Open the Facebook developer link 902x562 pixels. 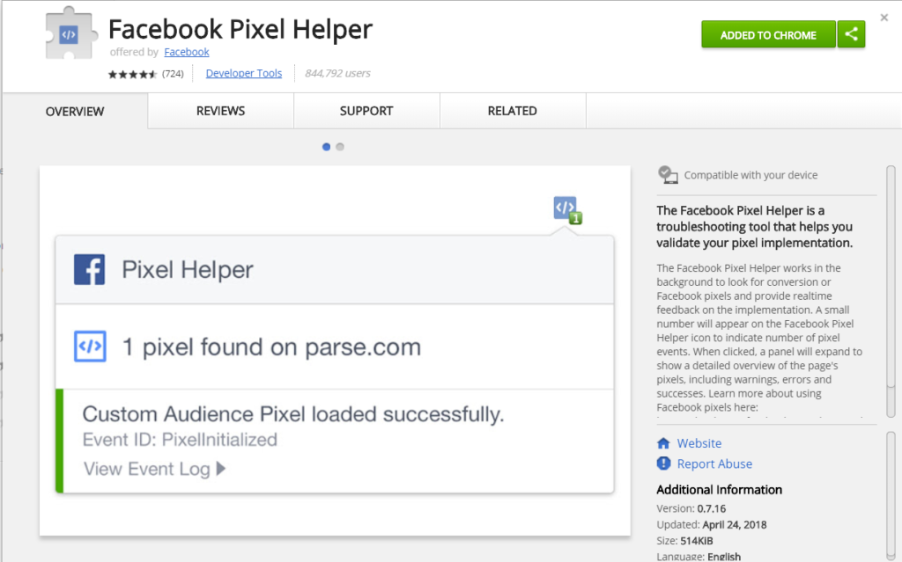point(187,52)
